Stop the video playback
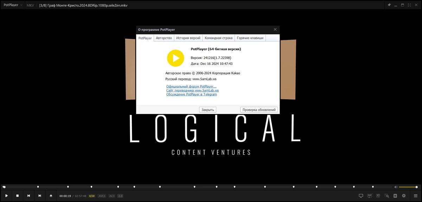 tap(17, 196)
